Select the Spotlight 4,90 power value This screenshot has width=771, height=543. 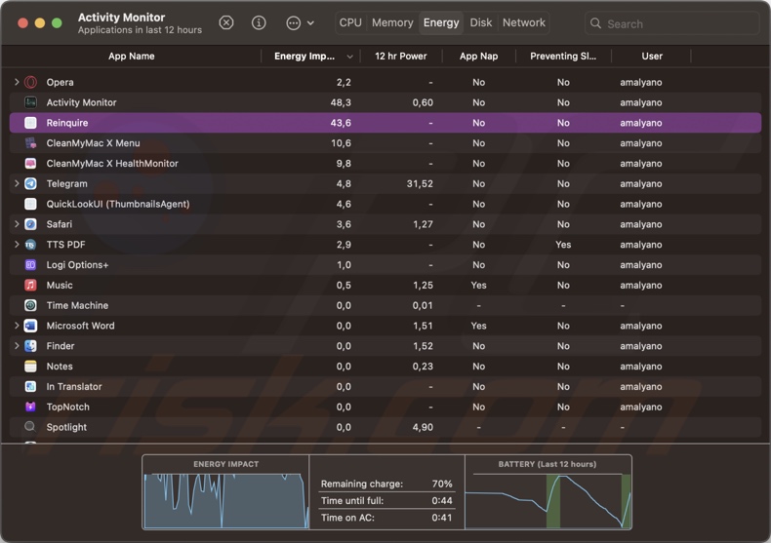click(x=423, y=427)
